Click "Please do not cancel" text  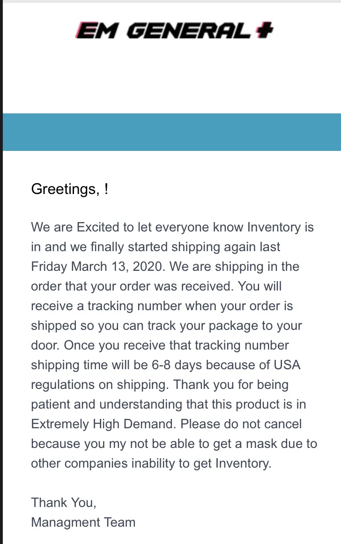point(241,424)
